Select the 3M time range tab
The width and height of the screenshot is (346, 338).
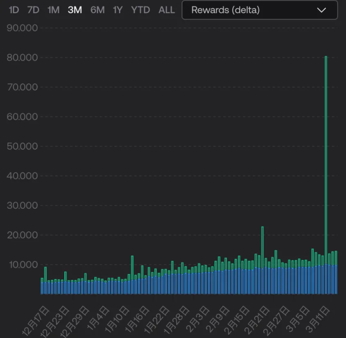pos(75,10)
